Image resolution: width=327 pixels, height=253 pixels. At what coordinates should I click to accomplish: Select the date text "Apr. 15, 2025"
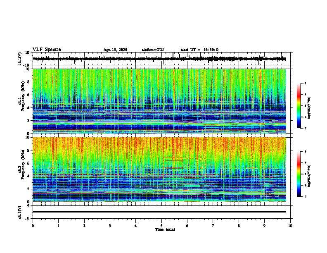click(x=115, y=50)
